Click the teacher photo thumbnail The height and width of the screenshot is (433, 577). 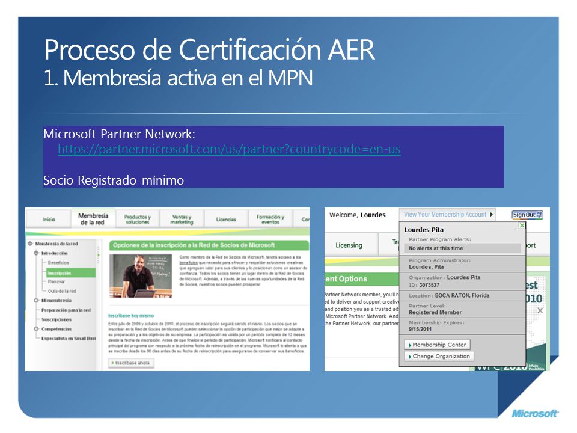tap(141, 276)
